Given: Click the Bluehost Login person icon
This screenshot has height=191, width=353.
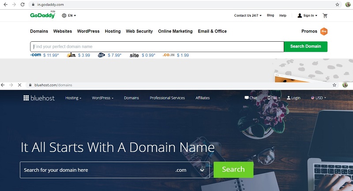Looking at the screenshot, I should tap(289, 98).
